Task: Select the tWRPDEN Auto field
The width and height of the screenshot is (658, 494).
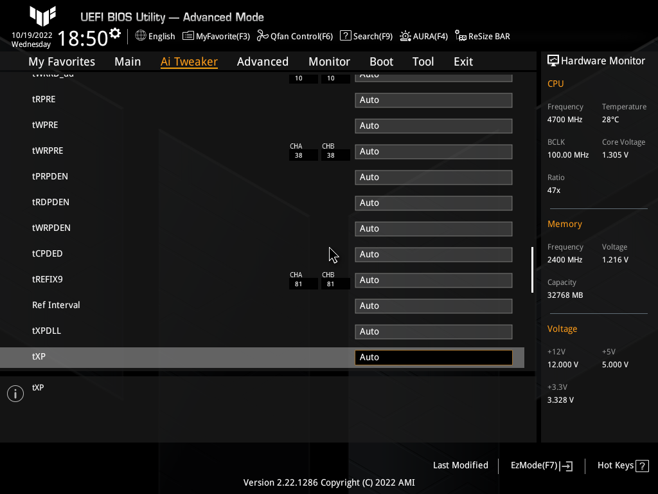Action: pos(433,228)
